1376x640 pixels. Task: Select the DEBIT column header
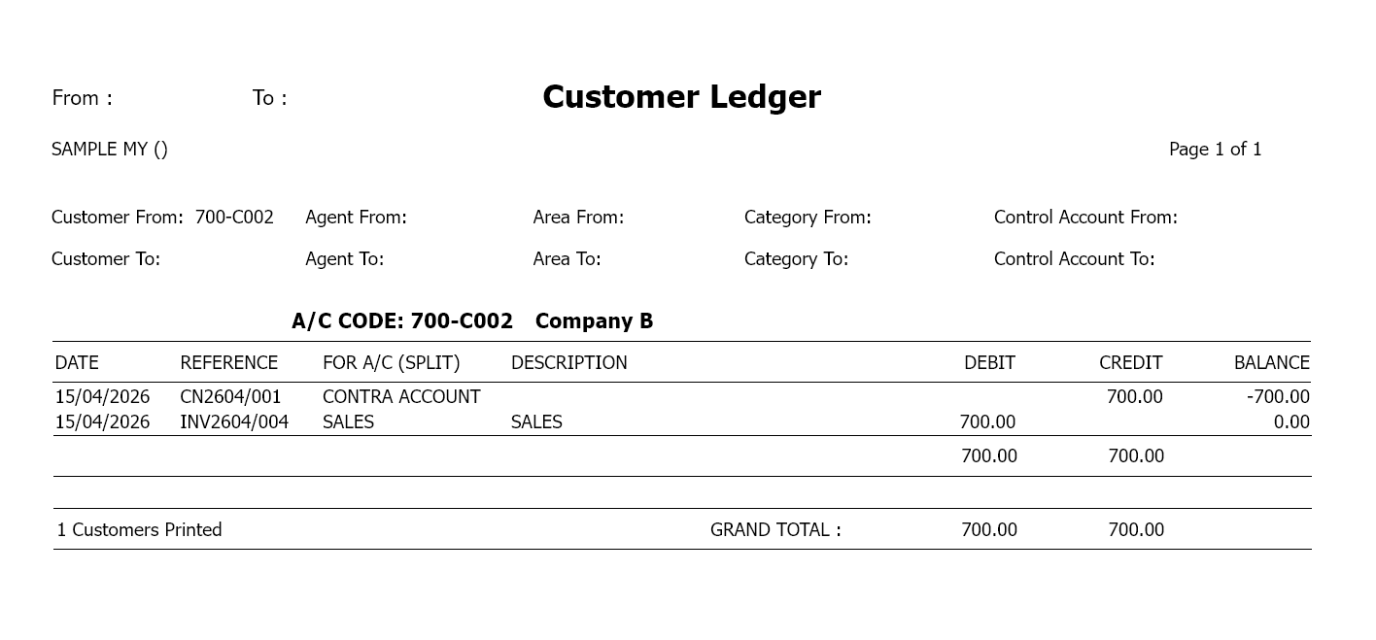[x=989, y=363]
